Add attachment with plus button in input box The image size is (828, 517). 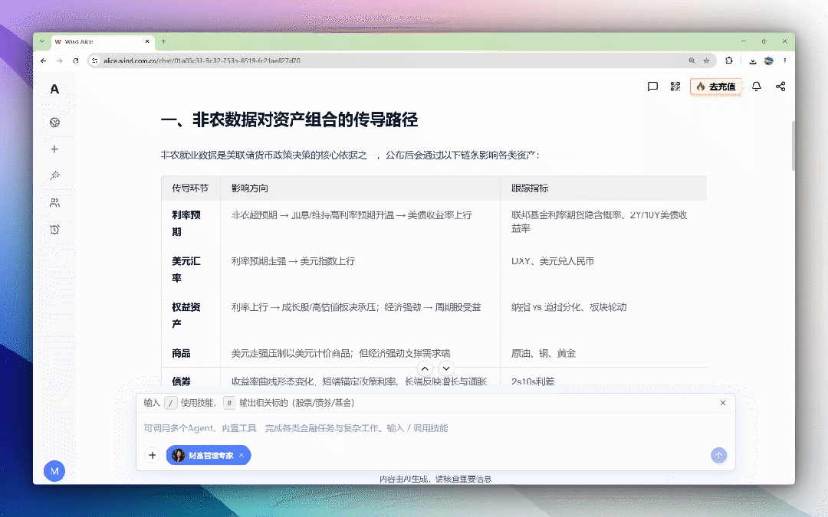[152, 455]
